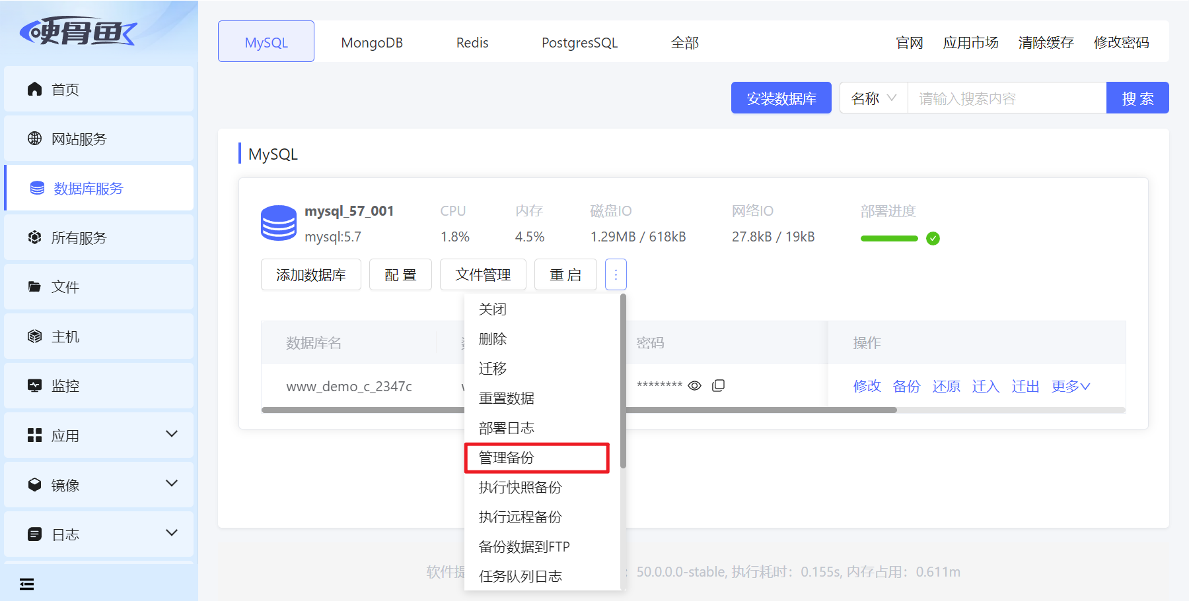Switch to the Redis tab
The height and width of the screenshot is (601, 1189).
[x=472, y=42]
